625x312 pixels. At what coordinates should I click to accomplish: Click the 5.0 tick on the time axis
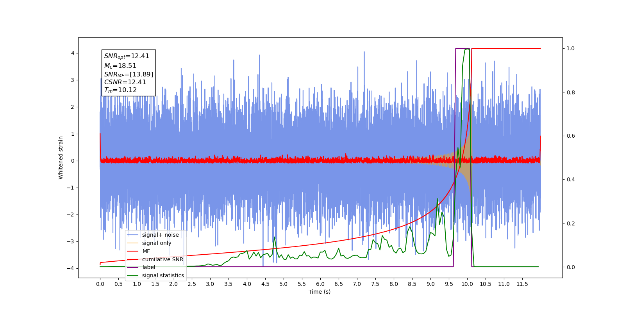click(284, 284)
